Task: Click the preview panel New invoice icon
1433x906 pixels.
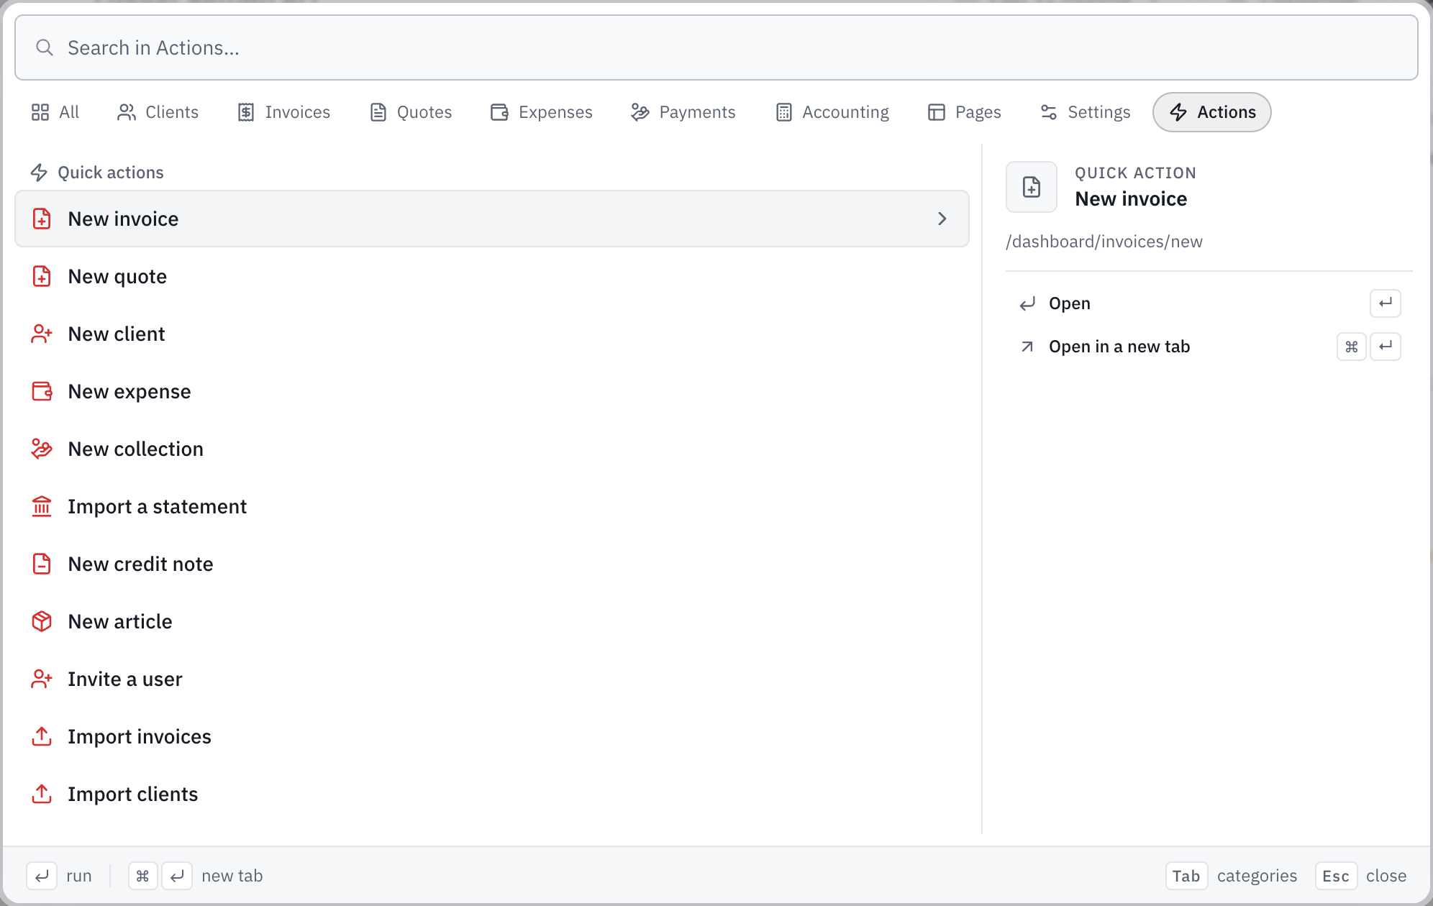Action: pyautogui.click(x=1032, y=187)
